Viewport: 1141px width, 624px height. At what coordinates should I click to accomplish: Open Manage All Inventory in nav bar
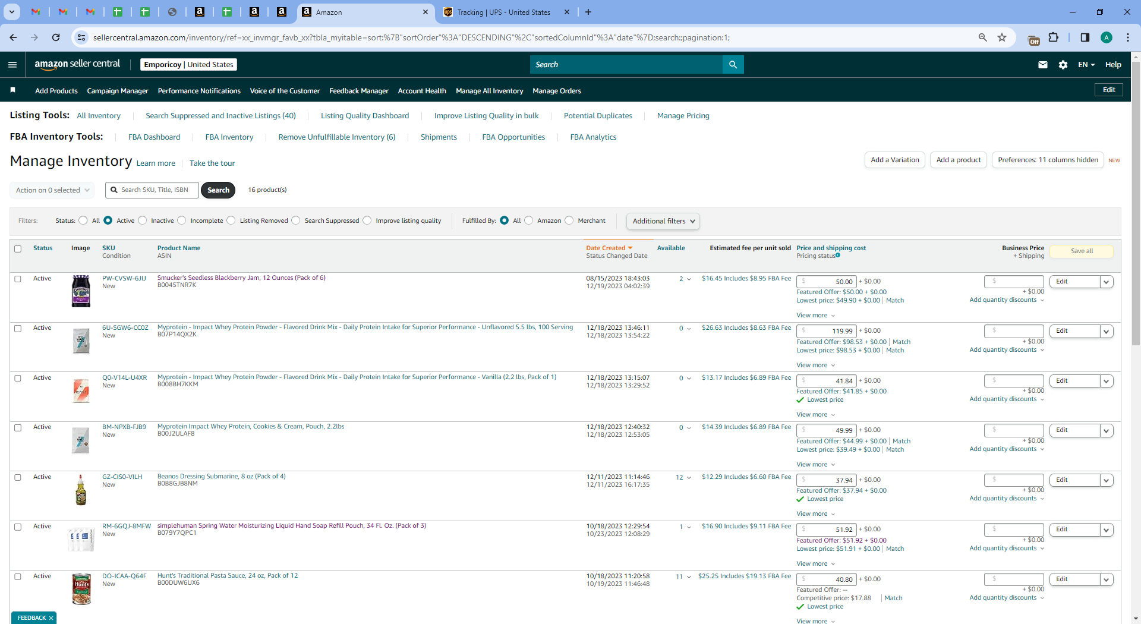click(x=490, y=91)
